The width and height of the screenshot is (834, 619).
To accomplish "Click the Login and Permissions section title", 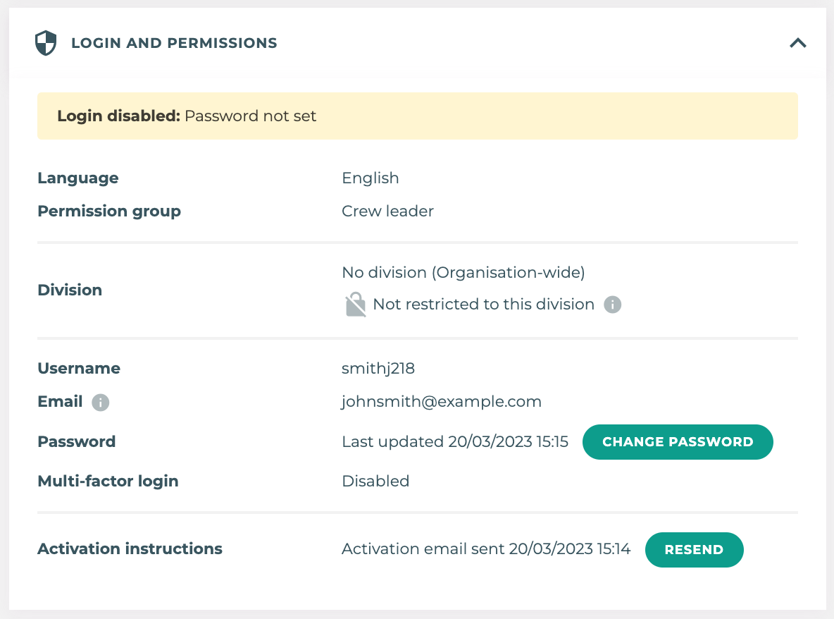I will [x=173, y=42].
